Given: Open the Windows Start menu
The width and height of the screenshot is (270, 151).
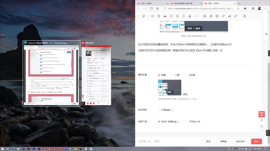Looking at the screenshot, I should (3, 149).
